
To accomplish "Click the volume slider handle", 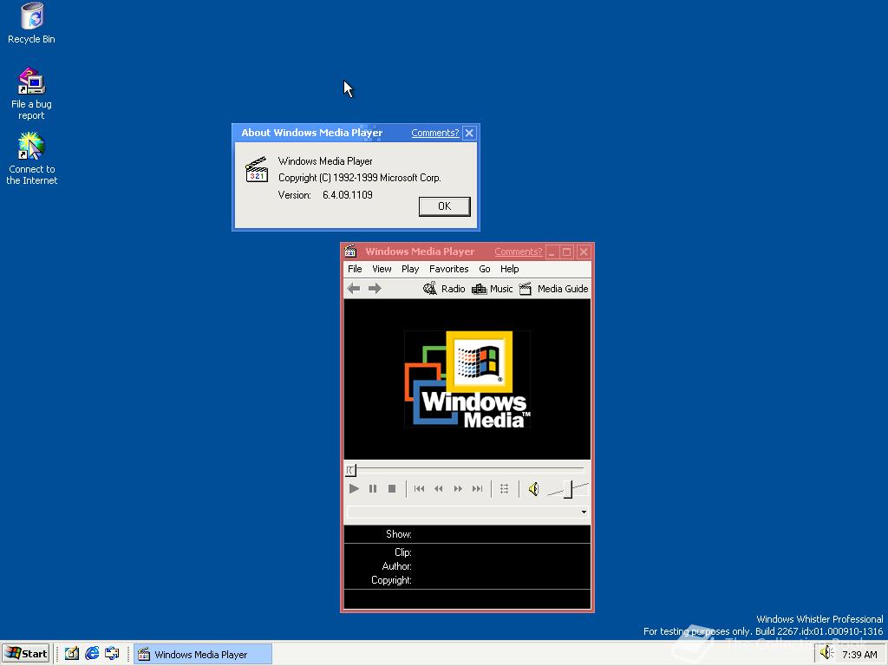I will coord(569,489).
